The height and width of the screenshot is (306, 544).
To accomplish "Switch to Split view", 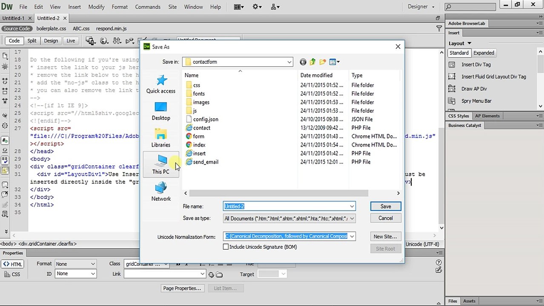I will pyautogui.click(x=32, y=41).
